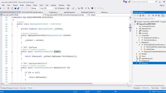
Task: Open the Debug menu
Action: [28, 5]
